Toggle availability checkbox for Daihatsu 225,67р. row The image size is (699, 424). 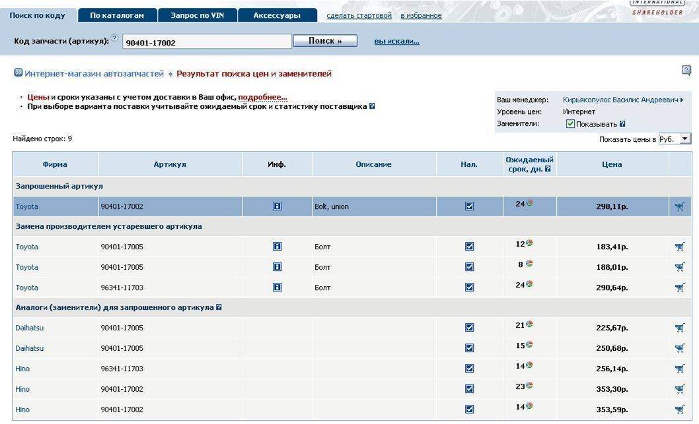pyautogui.click(x=469, y=328)
